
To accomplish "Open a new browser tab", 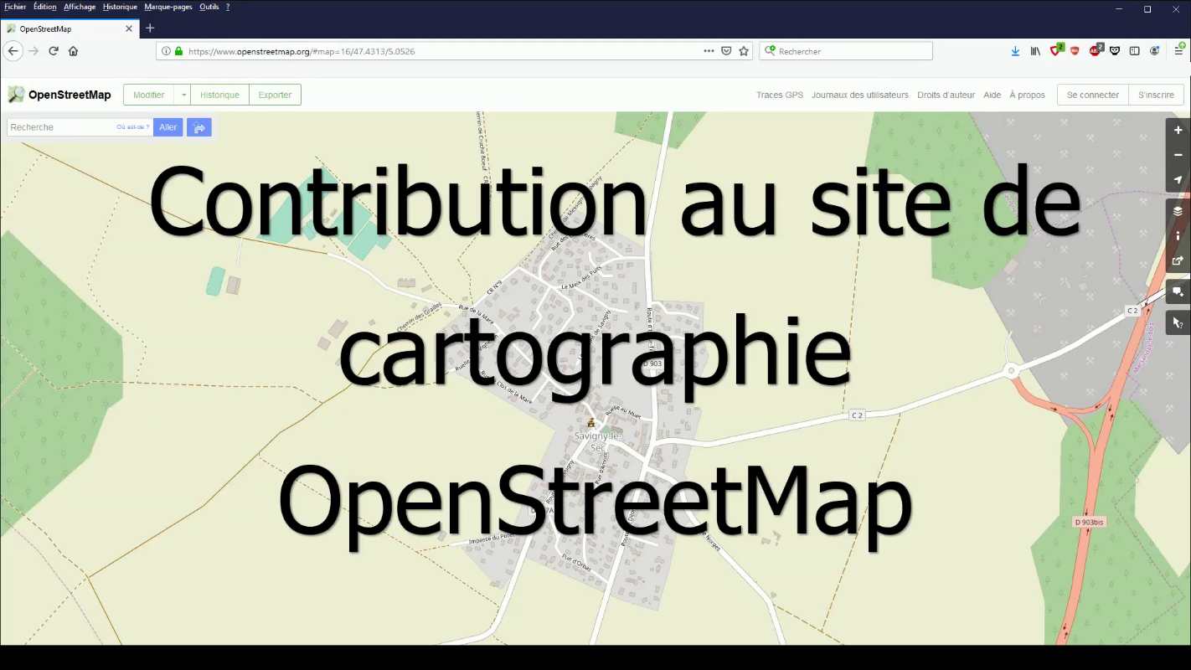I will click(150, 28).
